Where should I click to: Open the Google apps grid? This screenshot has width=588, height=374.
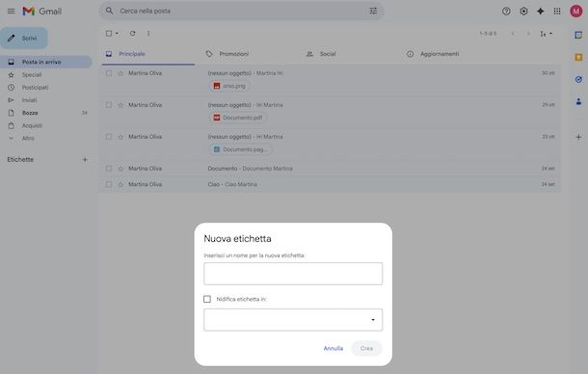tap(557, 12)
